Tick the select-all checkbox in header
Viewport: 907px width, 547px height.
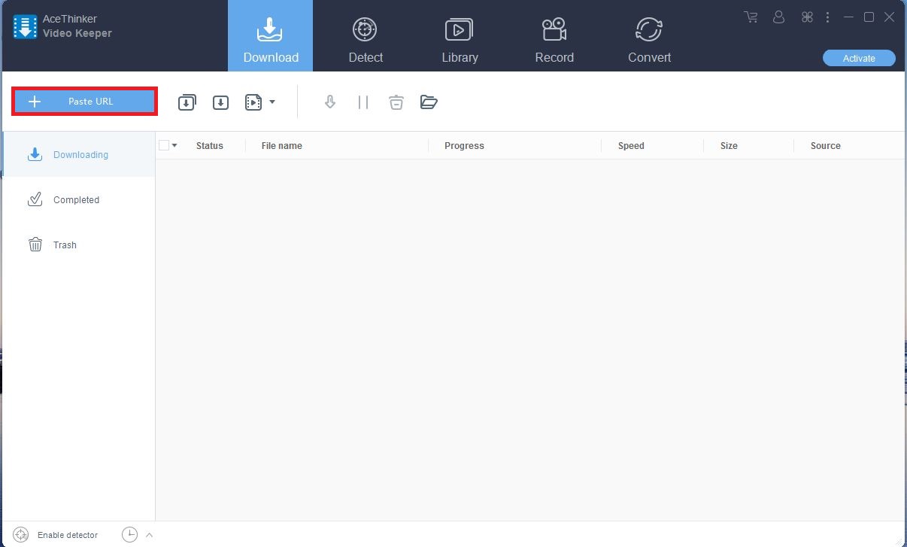click(x=164, y=145)
